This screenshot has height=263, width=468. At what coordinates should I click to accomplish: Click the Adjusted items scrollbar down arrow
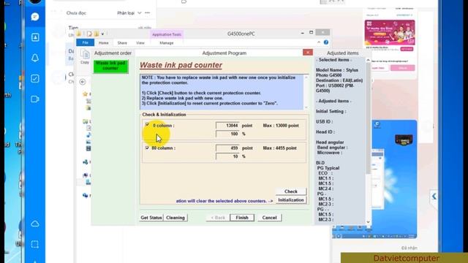pos(368,222)
